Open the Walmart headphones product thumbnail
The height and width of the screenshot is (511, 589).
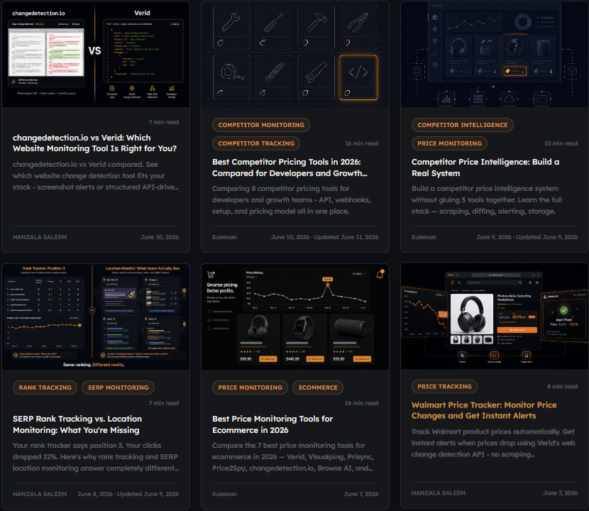click(495, 316)
